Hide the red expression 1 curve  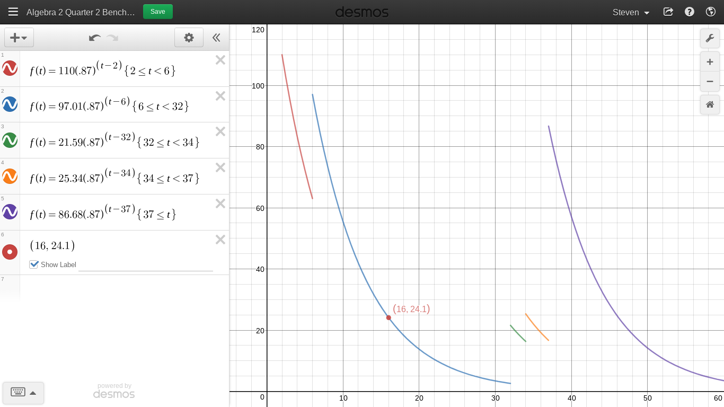10,68
